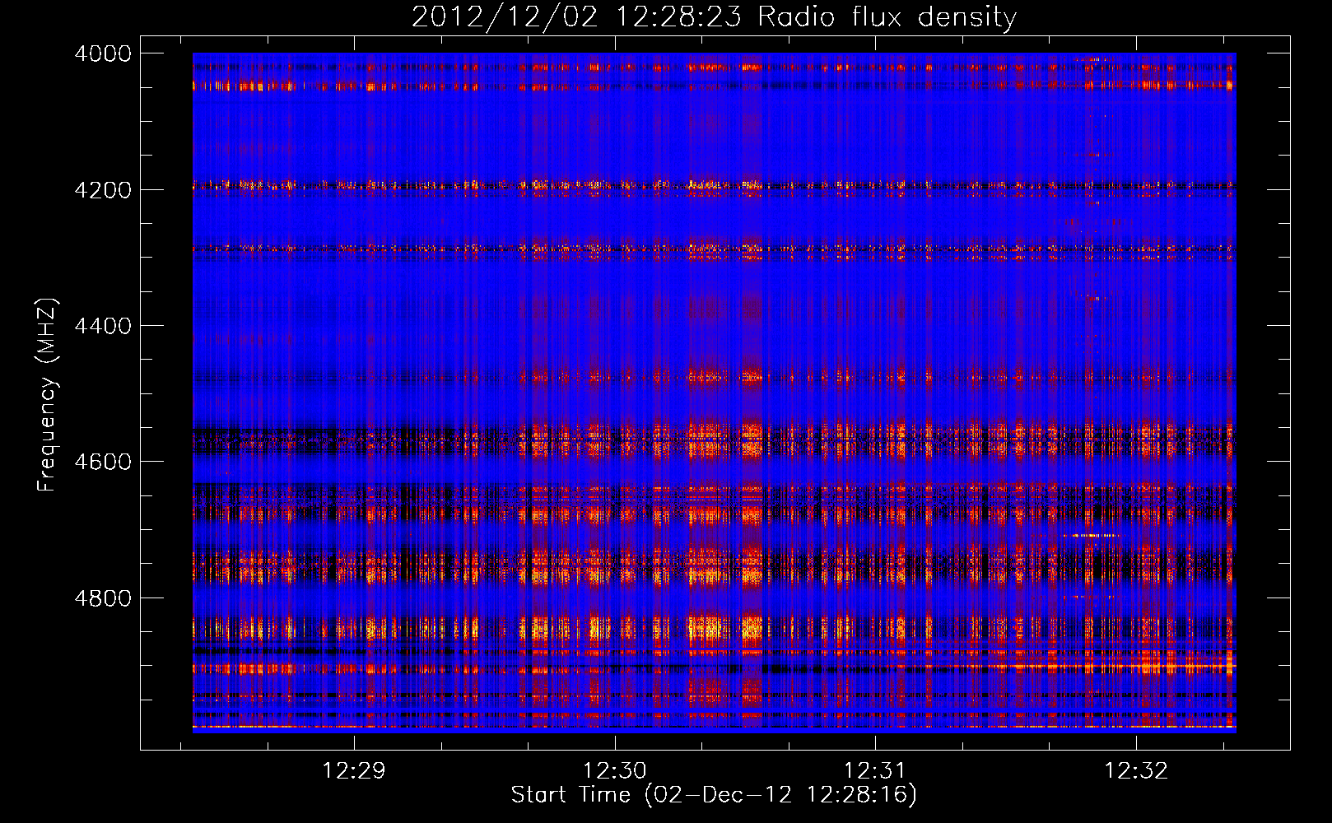Image resolution: width=1332 pixels, height=823 pixels.
Task: Select the 4600 frequency axis label
Action: (103, 462)
